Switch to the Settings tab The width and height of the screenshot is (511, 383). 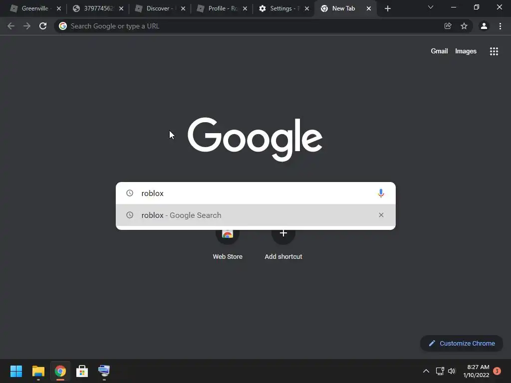click(x=282, y=8)
